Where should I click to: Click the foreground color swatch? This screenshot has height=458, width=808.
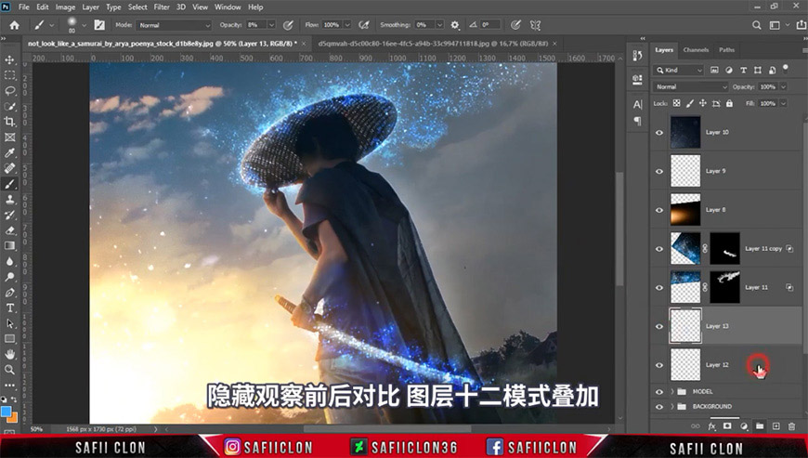(x=6, y=412)
